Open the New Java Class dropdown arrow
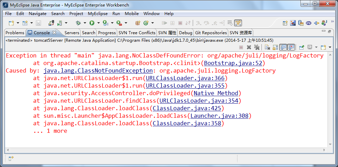This screenshot has width=338, height=167. pyautogui.click(x=153, y=23)
